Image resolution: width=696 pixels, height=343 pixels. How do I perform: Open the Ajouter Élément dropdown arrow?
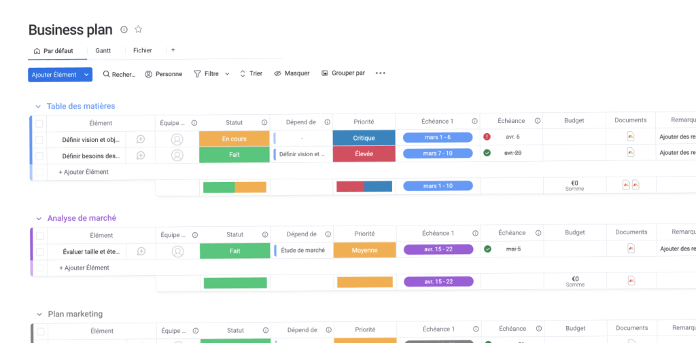click(86, 75)
